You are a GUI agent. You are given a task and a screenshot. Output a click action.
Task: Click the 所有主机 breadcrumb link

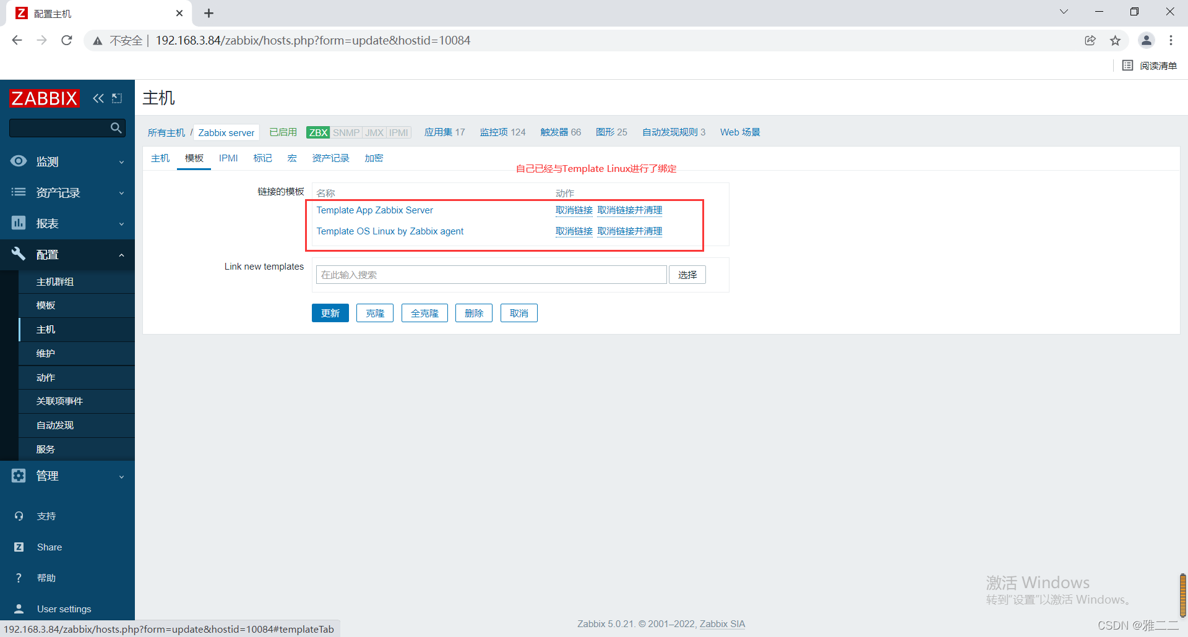click(166, 132)
